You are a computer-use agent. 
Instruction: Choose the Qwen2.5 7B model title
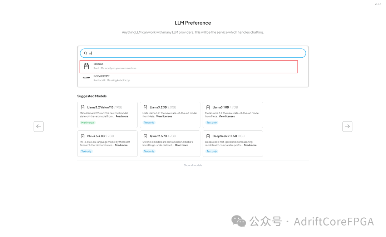[x=158, y=136]
